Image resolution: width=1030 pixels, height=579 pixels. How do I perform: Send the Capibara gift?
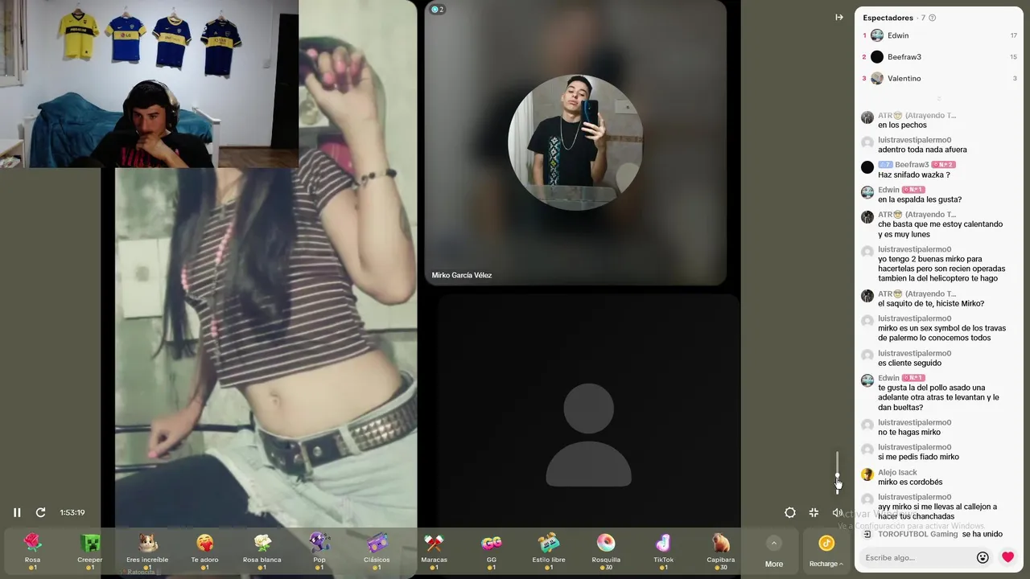click(x=721, y=551)
